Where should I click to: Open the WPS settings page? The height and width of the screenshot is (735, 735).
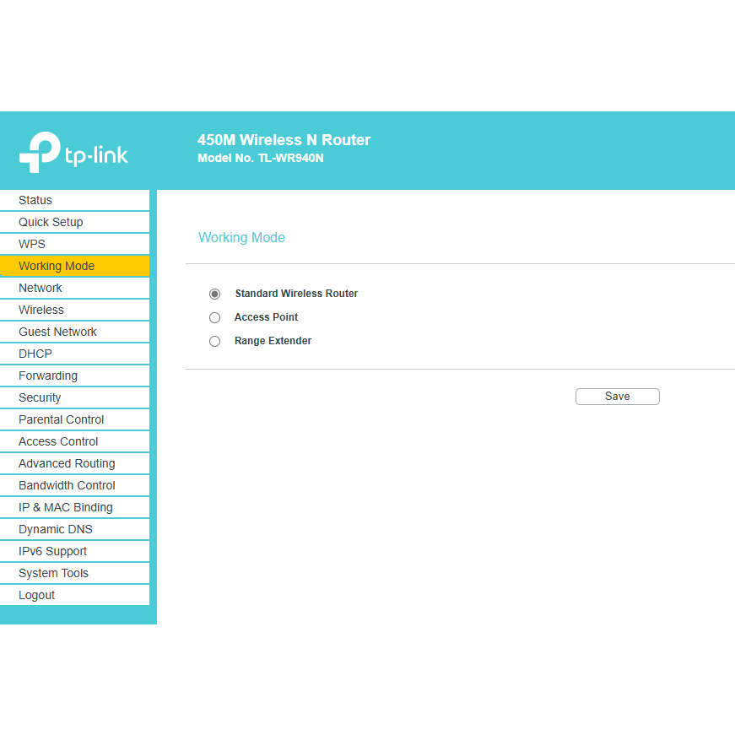32,244
